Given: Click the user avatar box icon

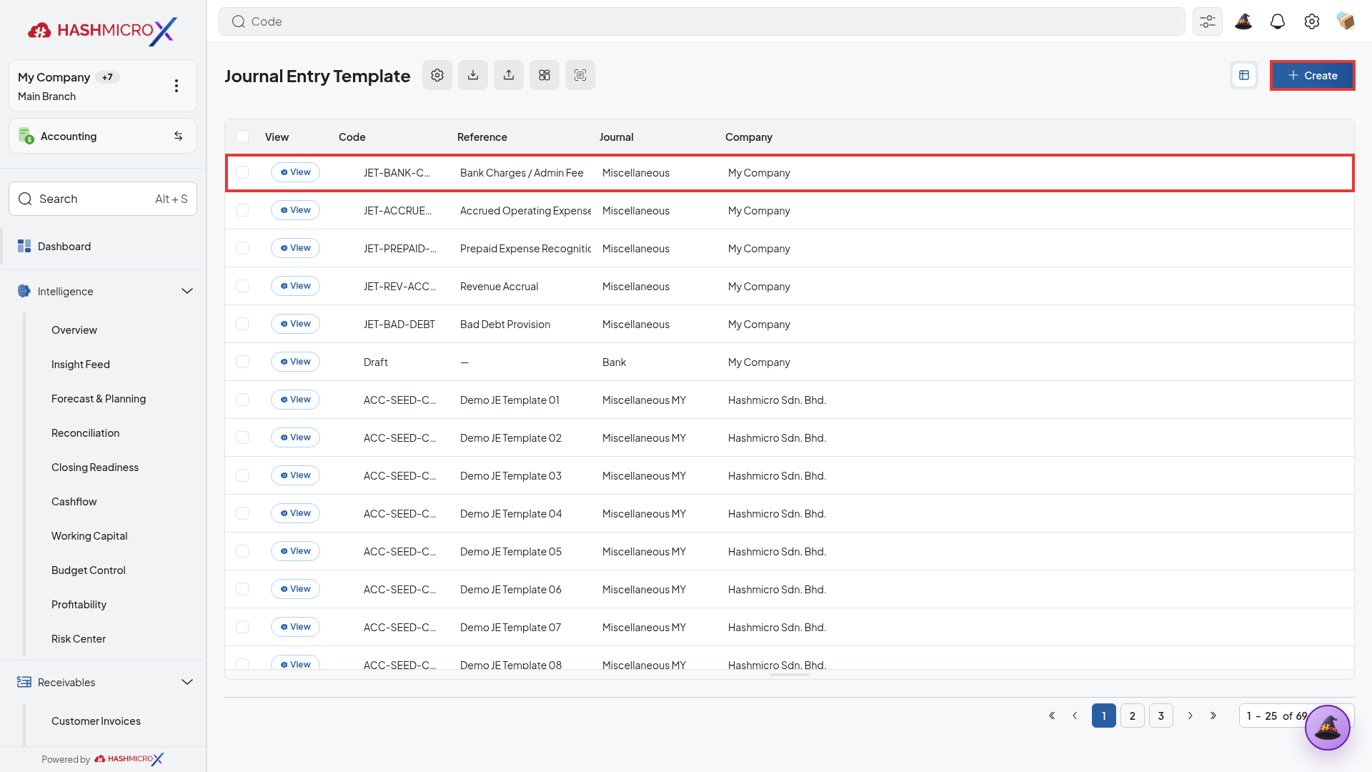Looking at the screenshot, I should [1346, 21].
